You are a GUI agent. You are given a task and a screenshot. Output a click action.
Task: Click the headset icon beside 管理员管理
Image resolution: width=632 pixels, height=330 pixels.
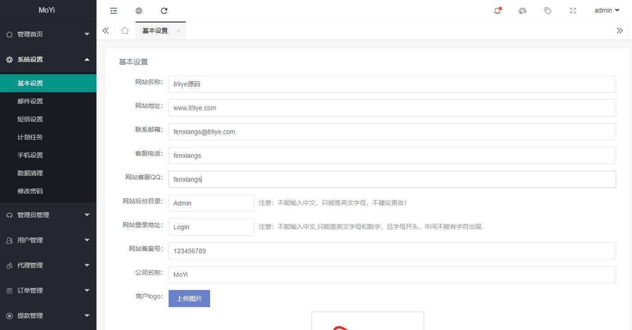tap(9, 215)
